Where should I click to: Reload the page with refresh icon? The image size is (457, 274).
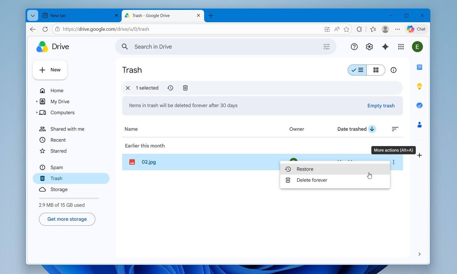click(x=45, y=29)
